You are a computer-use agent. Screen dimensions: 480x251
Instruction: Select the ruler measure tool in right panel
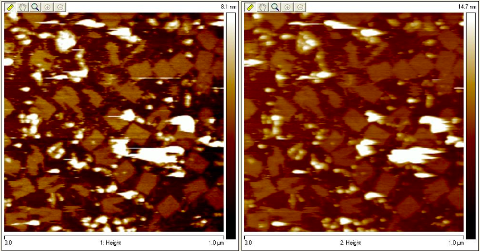tap(250, 7)
